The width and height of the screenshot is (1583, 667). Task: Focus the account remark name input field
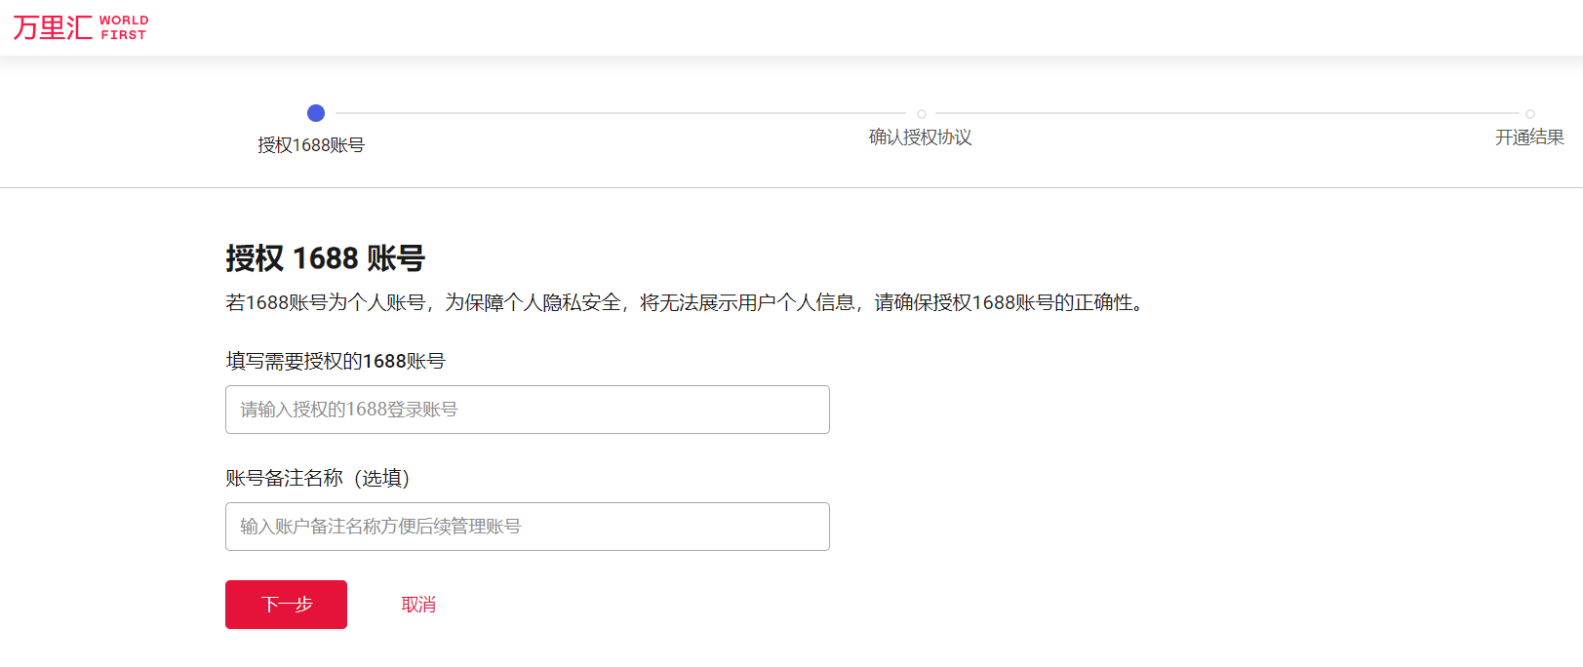(527, 527)
